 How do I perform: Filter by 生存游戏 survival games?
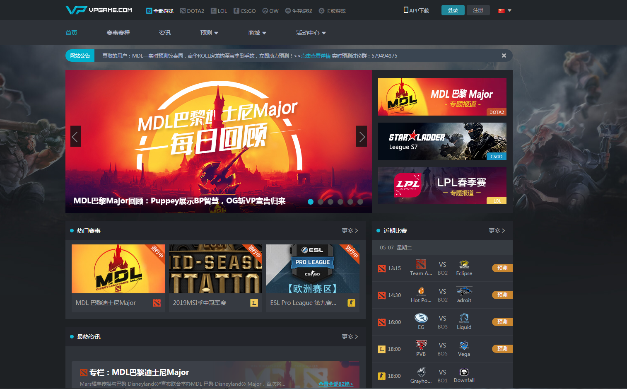[299, 11]
